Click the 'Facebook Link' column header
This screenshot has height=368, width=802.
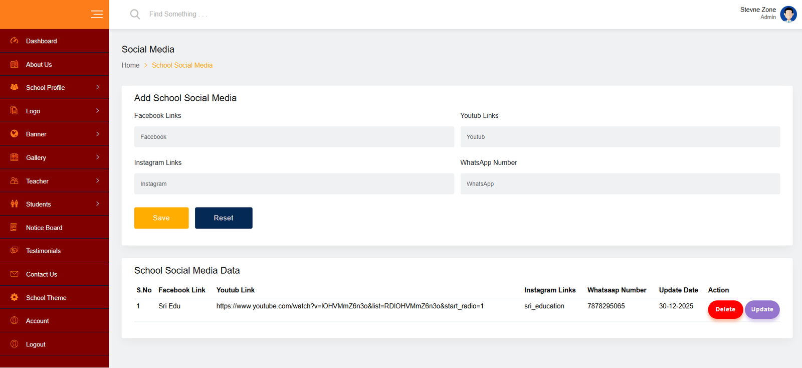click(182, 290)
